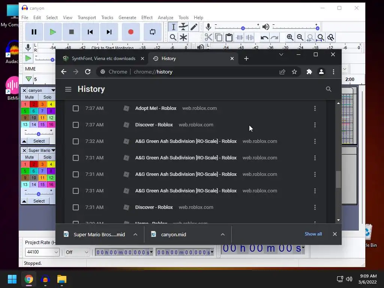The image size is (384, 288).
Task: Open the Generate menu
Action: (127, 18)
